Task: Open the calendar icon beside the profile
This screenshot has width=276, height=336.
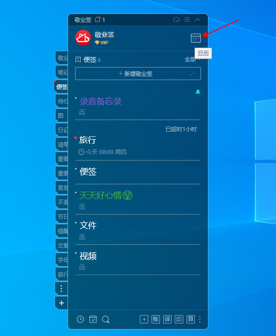Action: (195, 38)
